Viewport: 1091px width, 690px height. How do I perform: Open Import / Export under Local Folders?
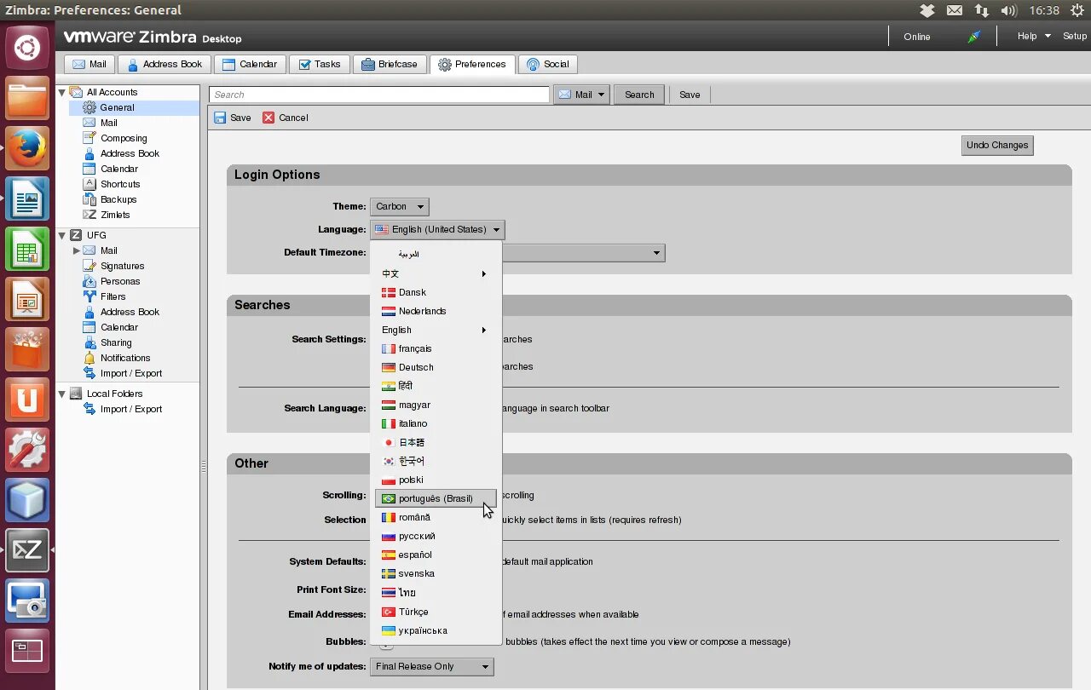click(x=131, y=409)
